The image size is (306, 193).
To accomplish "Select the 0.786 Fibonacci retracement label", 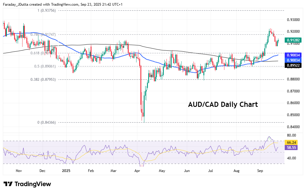I will click(43, 35).
